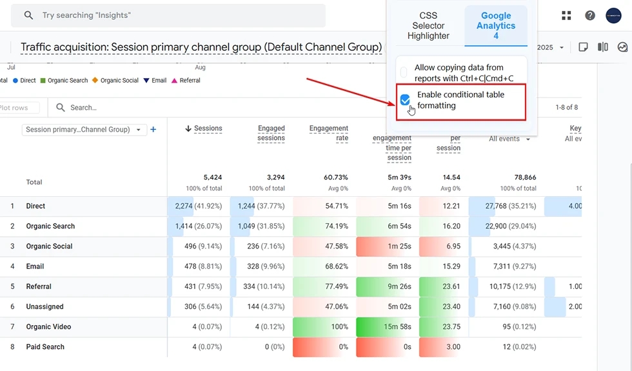Click the 27,768 (35.21%) event count cell
This screenshot has height=371, width=632.
click(506, 206)
